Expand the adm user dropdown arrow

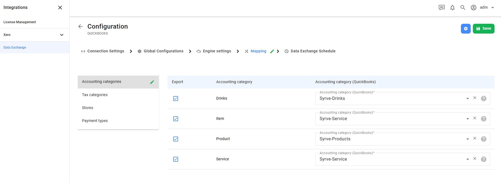pyautogui.click(x=493, y=8)
